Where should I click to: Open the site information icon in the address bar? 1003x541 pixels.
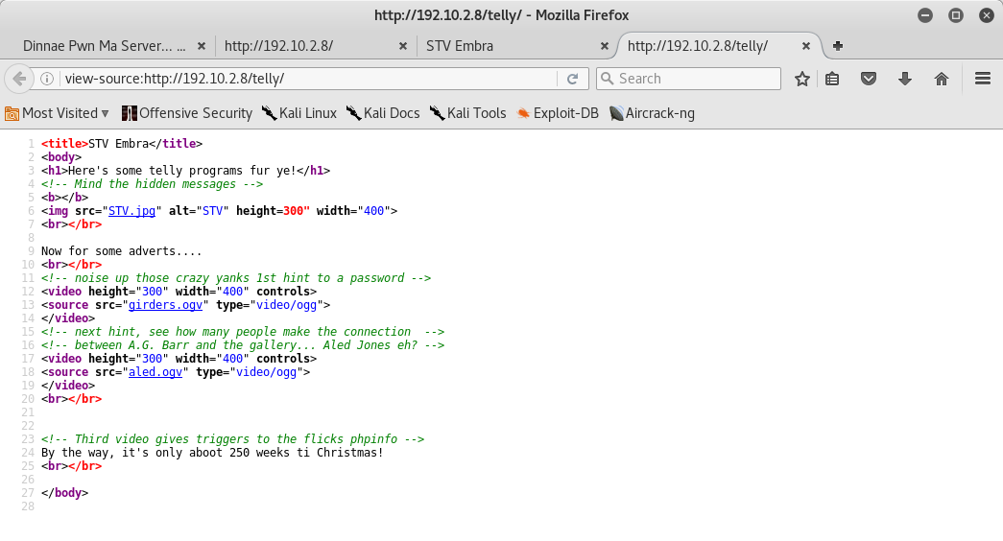pyautogui.click(x=47, y=79)
